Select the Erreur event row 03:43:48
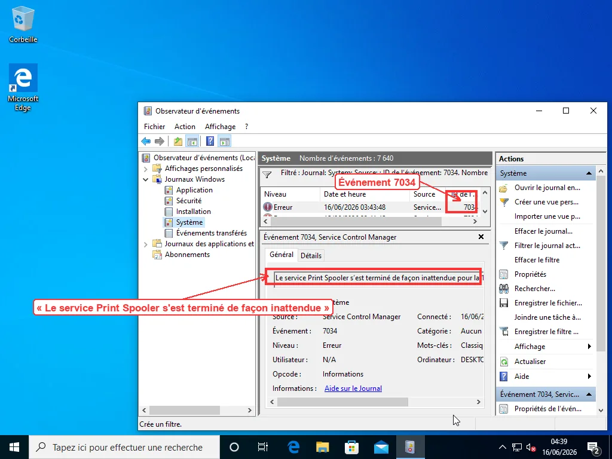This screenshot has width=612, height=459. [371, 207]
